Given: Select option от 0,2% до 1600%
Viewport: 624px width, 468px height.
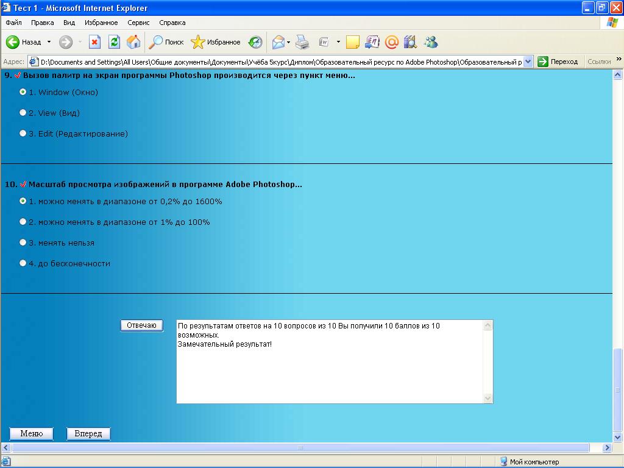Looking at the screenshot, I should point(23,201).
